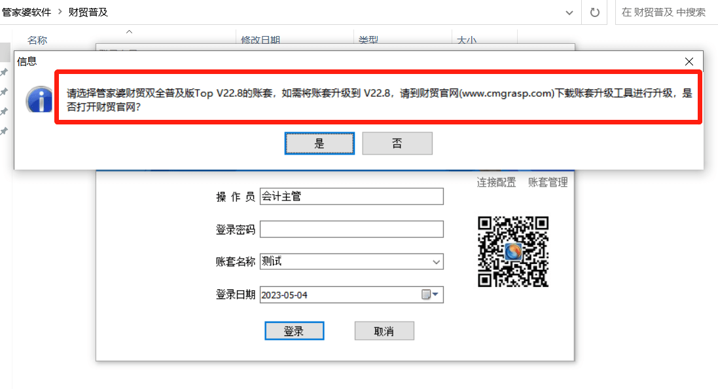The width and height of the screenshot is (718, 389).
Task: Open 连接配置 link
Action: pyautogui.click(x=496, y=182)
